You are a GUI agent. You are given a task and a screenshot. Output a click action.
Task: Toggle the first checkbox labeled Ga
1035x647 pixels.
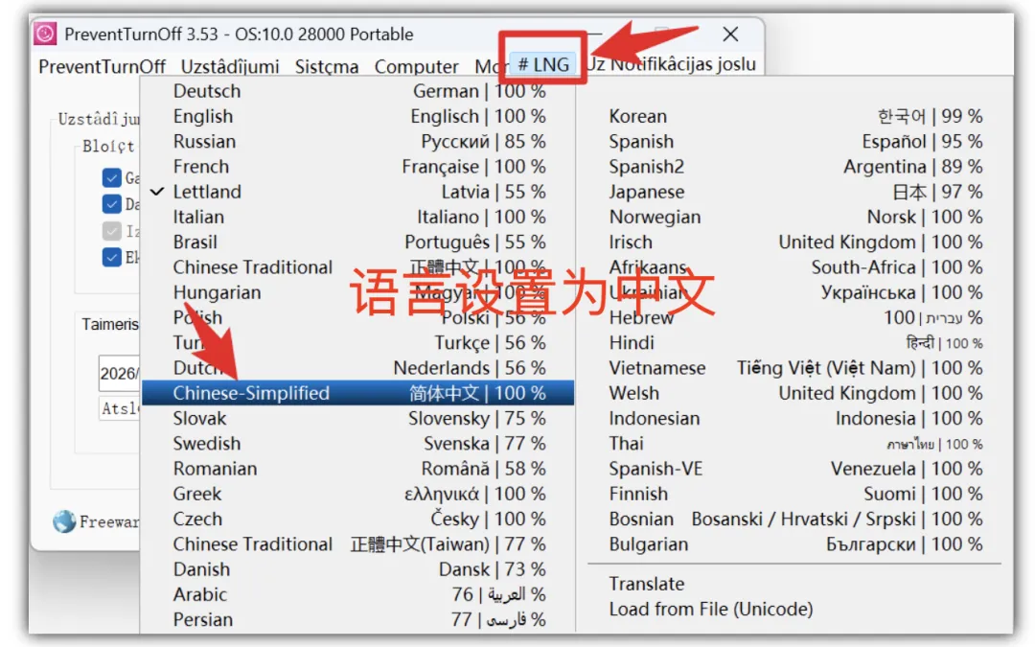click(x=111, y=177)
